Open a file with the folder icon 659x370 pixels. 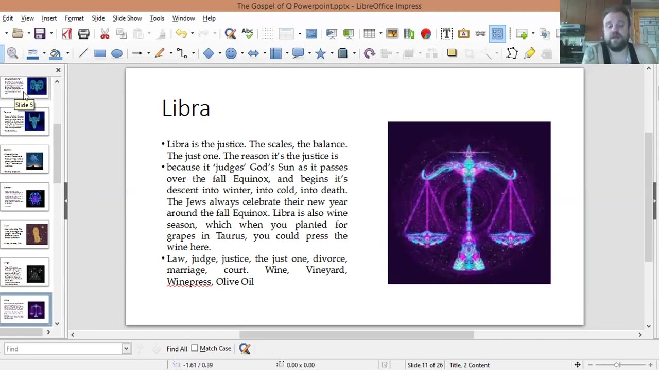tap(18, 34)
